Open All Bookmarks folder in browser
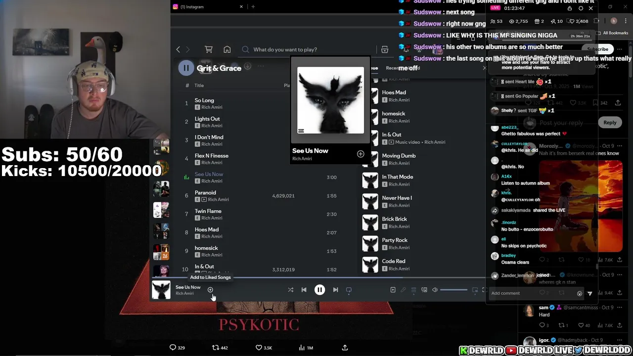Image resolution: width=633 pixels, height=356 pixels. tap(612, 33)
